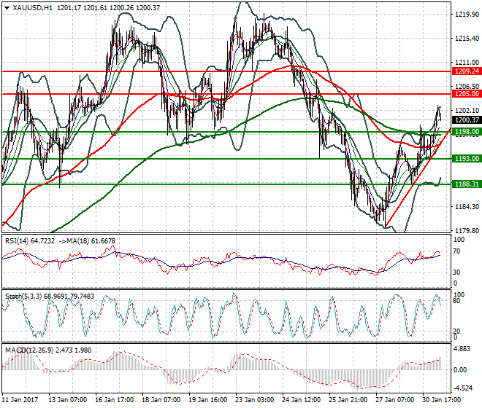The height and width of the screenshot is (408, 482).
Task: Click the RSI scale level 70
Action: point(456,251)
